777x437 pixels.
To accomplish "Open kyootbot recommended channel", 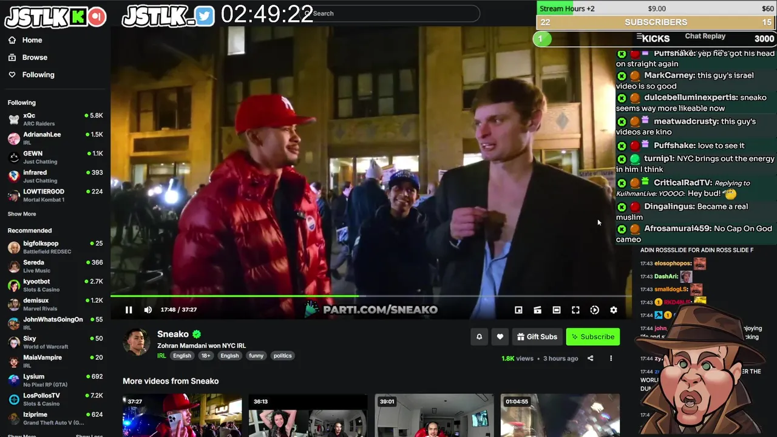I will (55, 285).
